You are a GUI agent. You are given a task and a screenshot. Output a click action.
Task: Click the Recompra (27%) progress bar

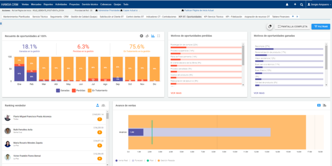coord(289,49)
